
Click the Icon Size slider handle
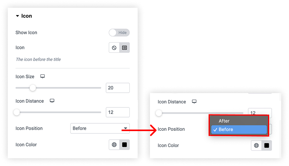(33, 88)
